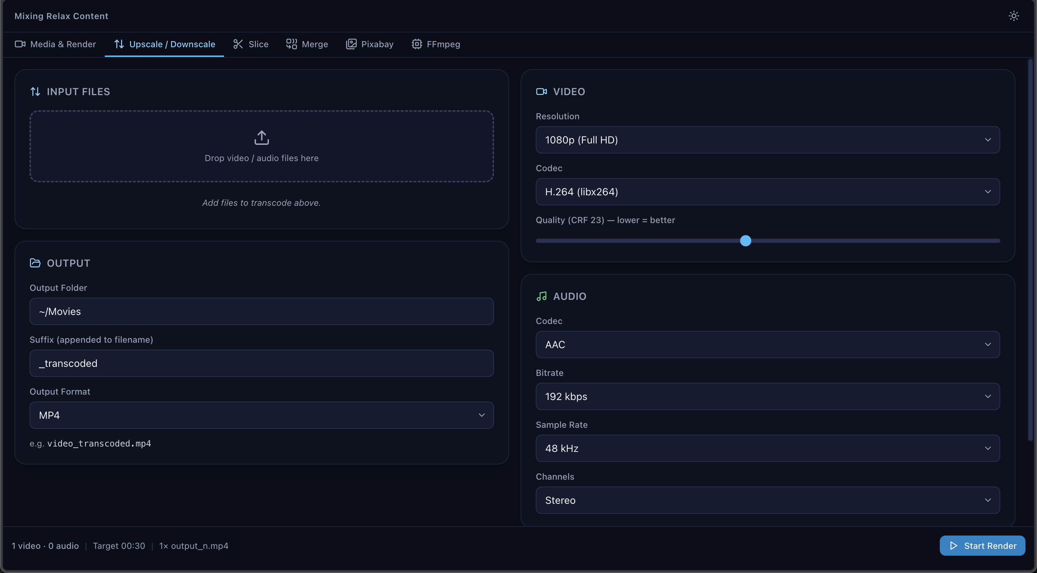Open the Sample Rate dropdown showing 48 kHz
Screen dimensions: 1037x573
768,448
